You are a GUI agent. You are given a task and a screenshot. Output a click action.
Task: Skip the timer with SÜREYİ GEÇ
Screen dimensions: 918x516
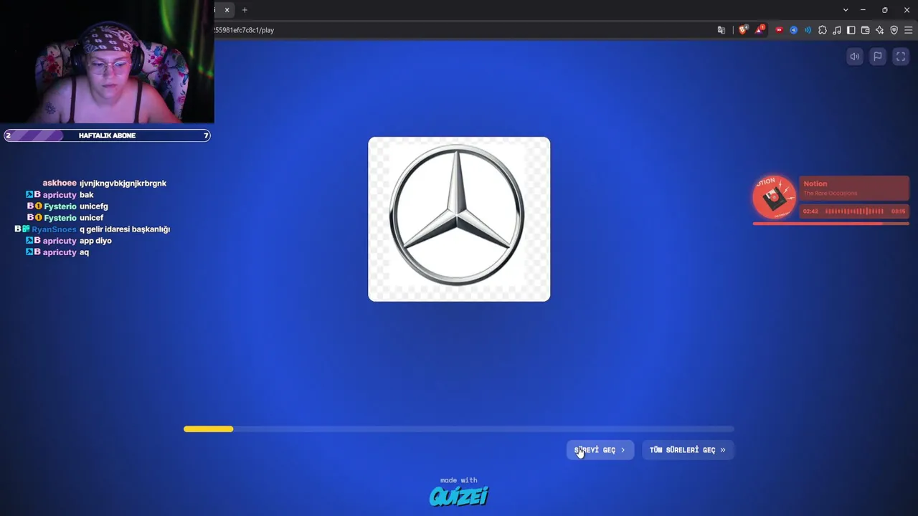click(x=600, y=450)
